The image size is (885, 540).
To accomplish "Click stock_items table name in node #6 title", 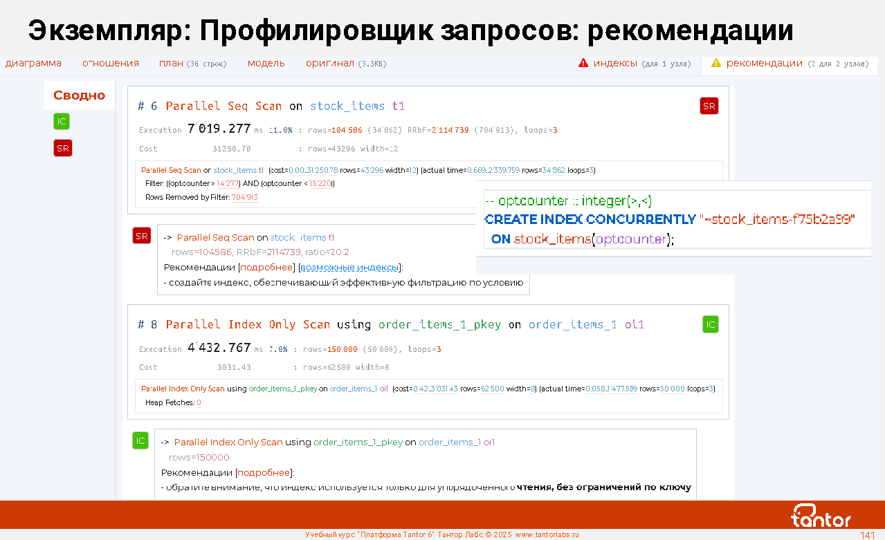I will (x=347, y=106).
